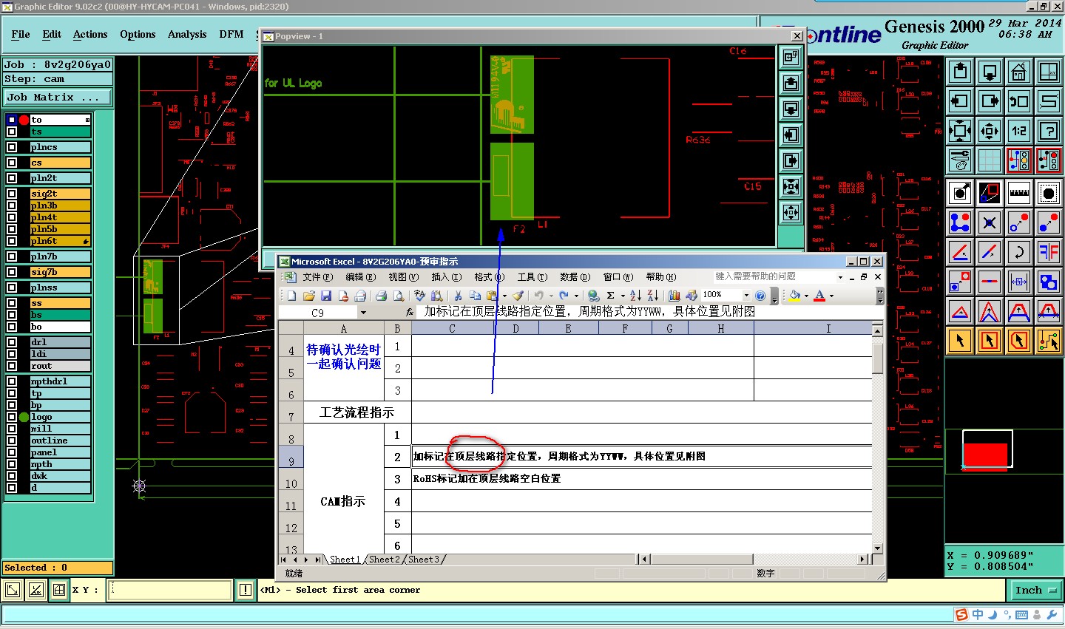Open the DFM menu

[x=231, y=34]
